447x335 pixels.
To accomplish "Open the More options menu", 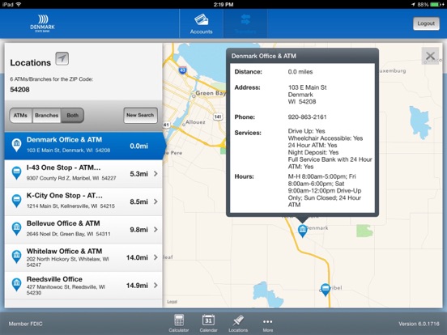I will coord(268,324).
